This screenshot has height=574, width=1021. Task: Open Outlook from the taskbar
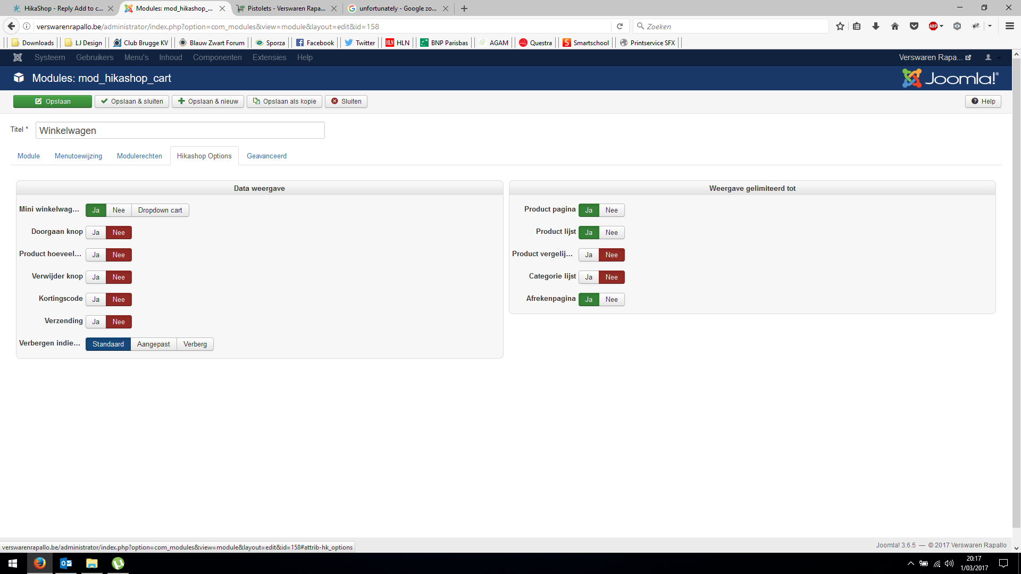pyautogui.click(x=66, y=563)
